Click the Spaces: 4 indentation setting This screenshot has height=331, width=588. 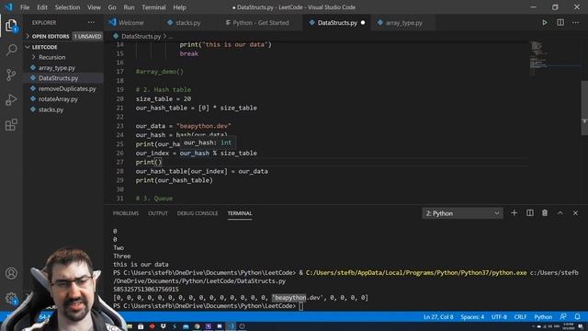coord(472,317)
